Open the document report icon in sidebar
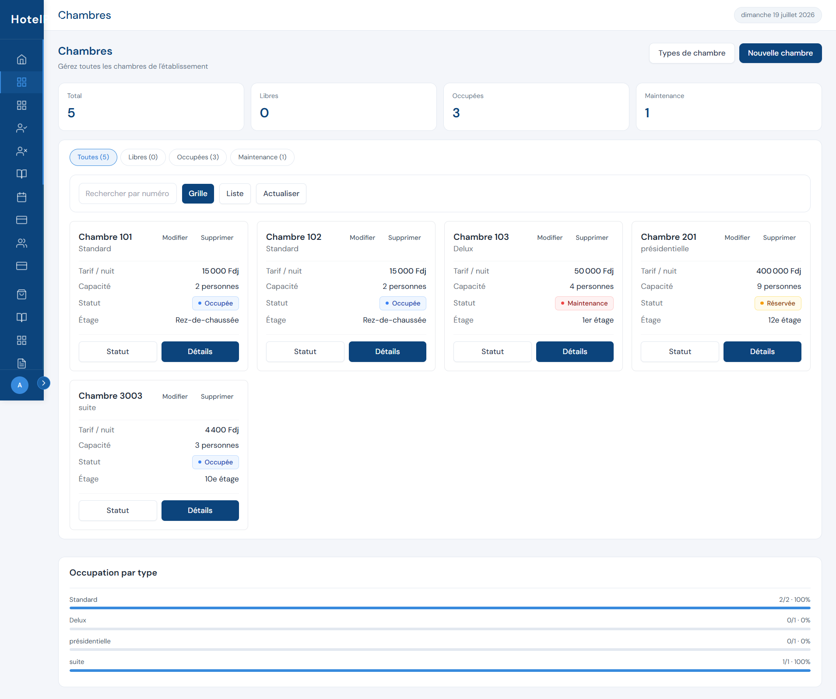Viewport: 836px width, 699px height. click(x=21, y=363)
